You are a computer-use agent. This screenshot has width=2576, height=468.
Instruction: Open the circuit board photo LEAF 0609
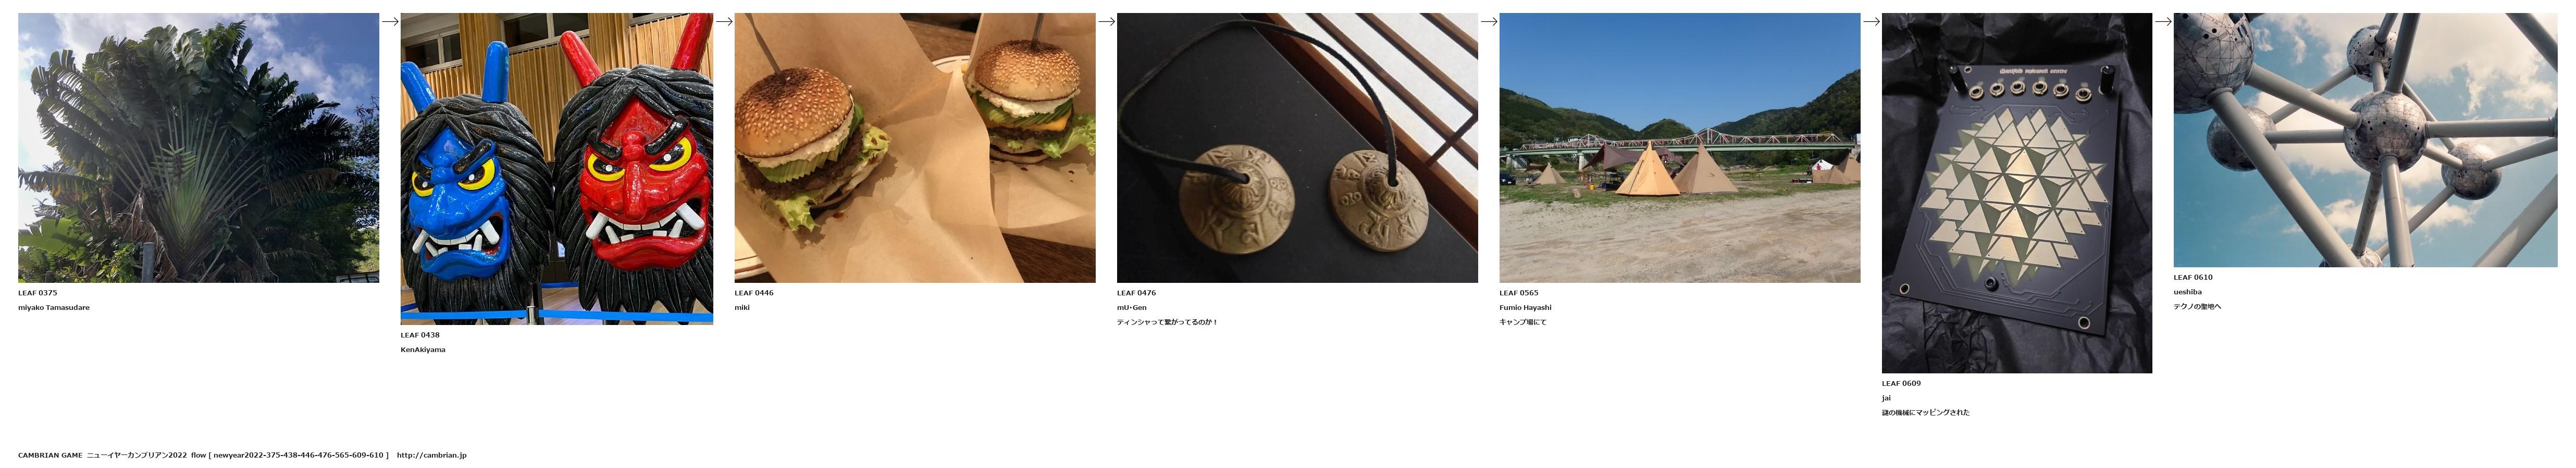[2017, 192]
